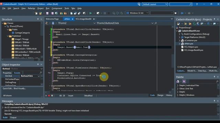Image resolution: width=220 pixels, height=123 pixels.
Task: Pin the Projects panel
Action: click(x=214, y=19)
